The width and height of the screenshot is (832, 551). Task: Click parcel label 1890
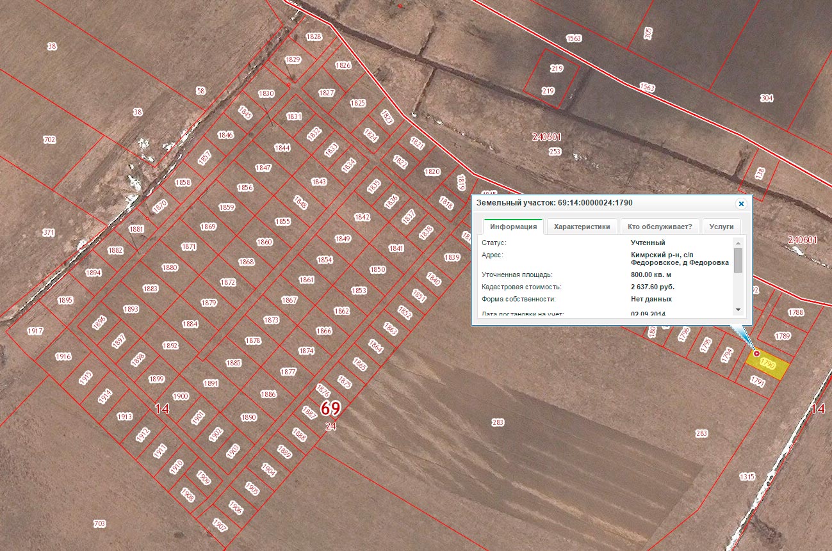[249, 417]
